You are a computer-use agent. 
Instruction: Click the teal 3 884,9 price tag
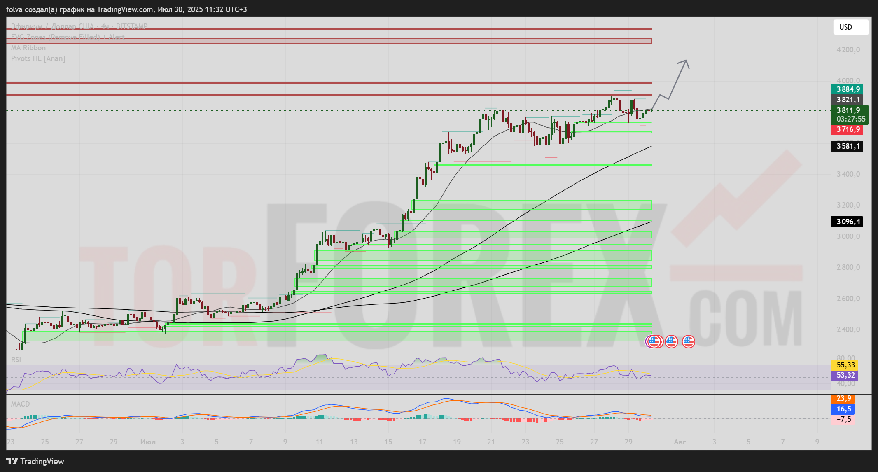848,89
